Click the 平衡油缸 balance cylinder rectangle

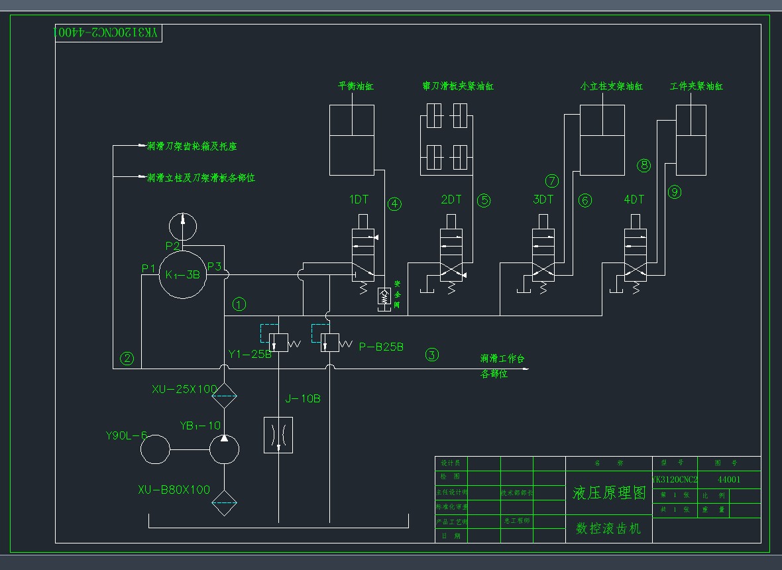click(352, 140)
